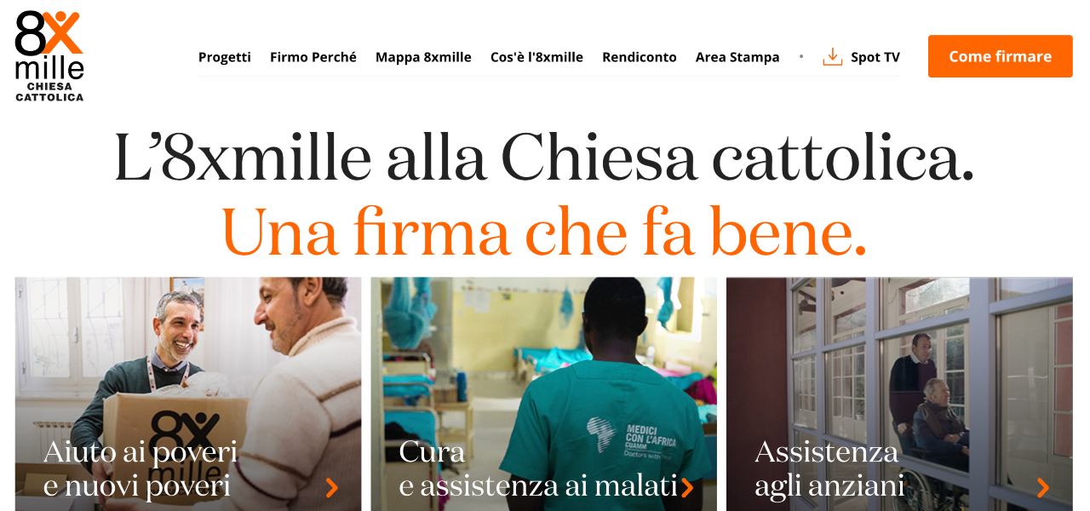
Task: Select Rendiconto in the navigation
Action: pyautogui.click(x=640, y=57)
